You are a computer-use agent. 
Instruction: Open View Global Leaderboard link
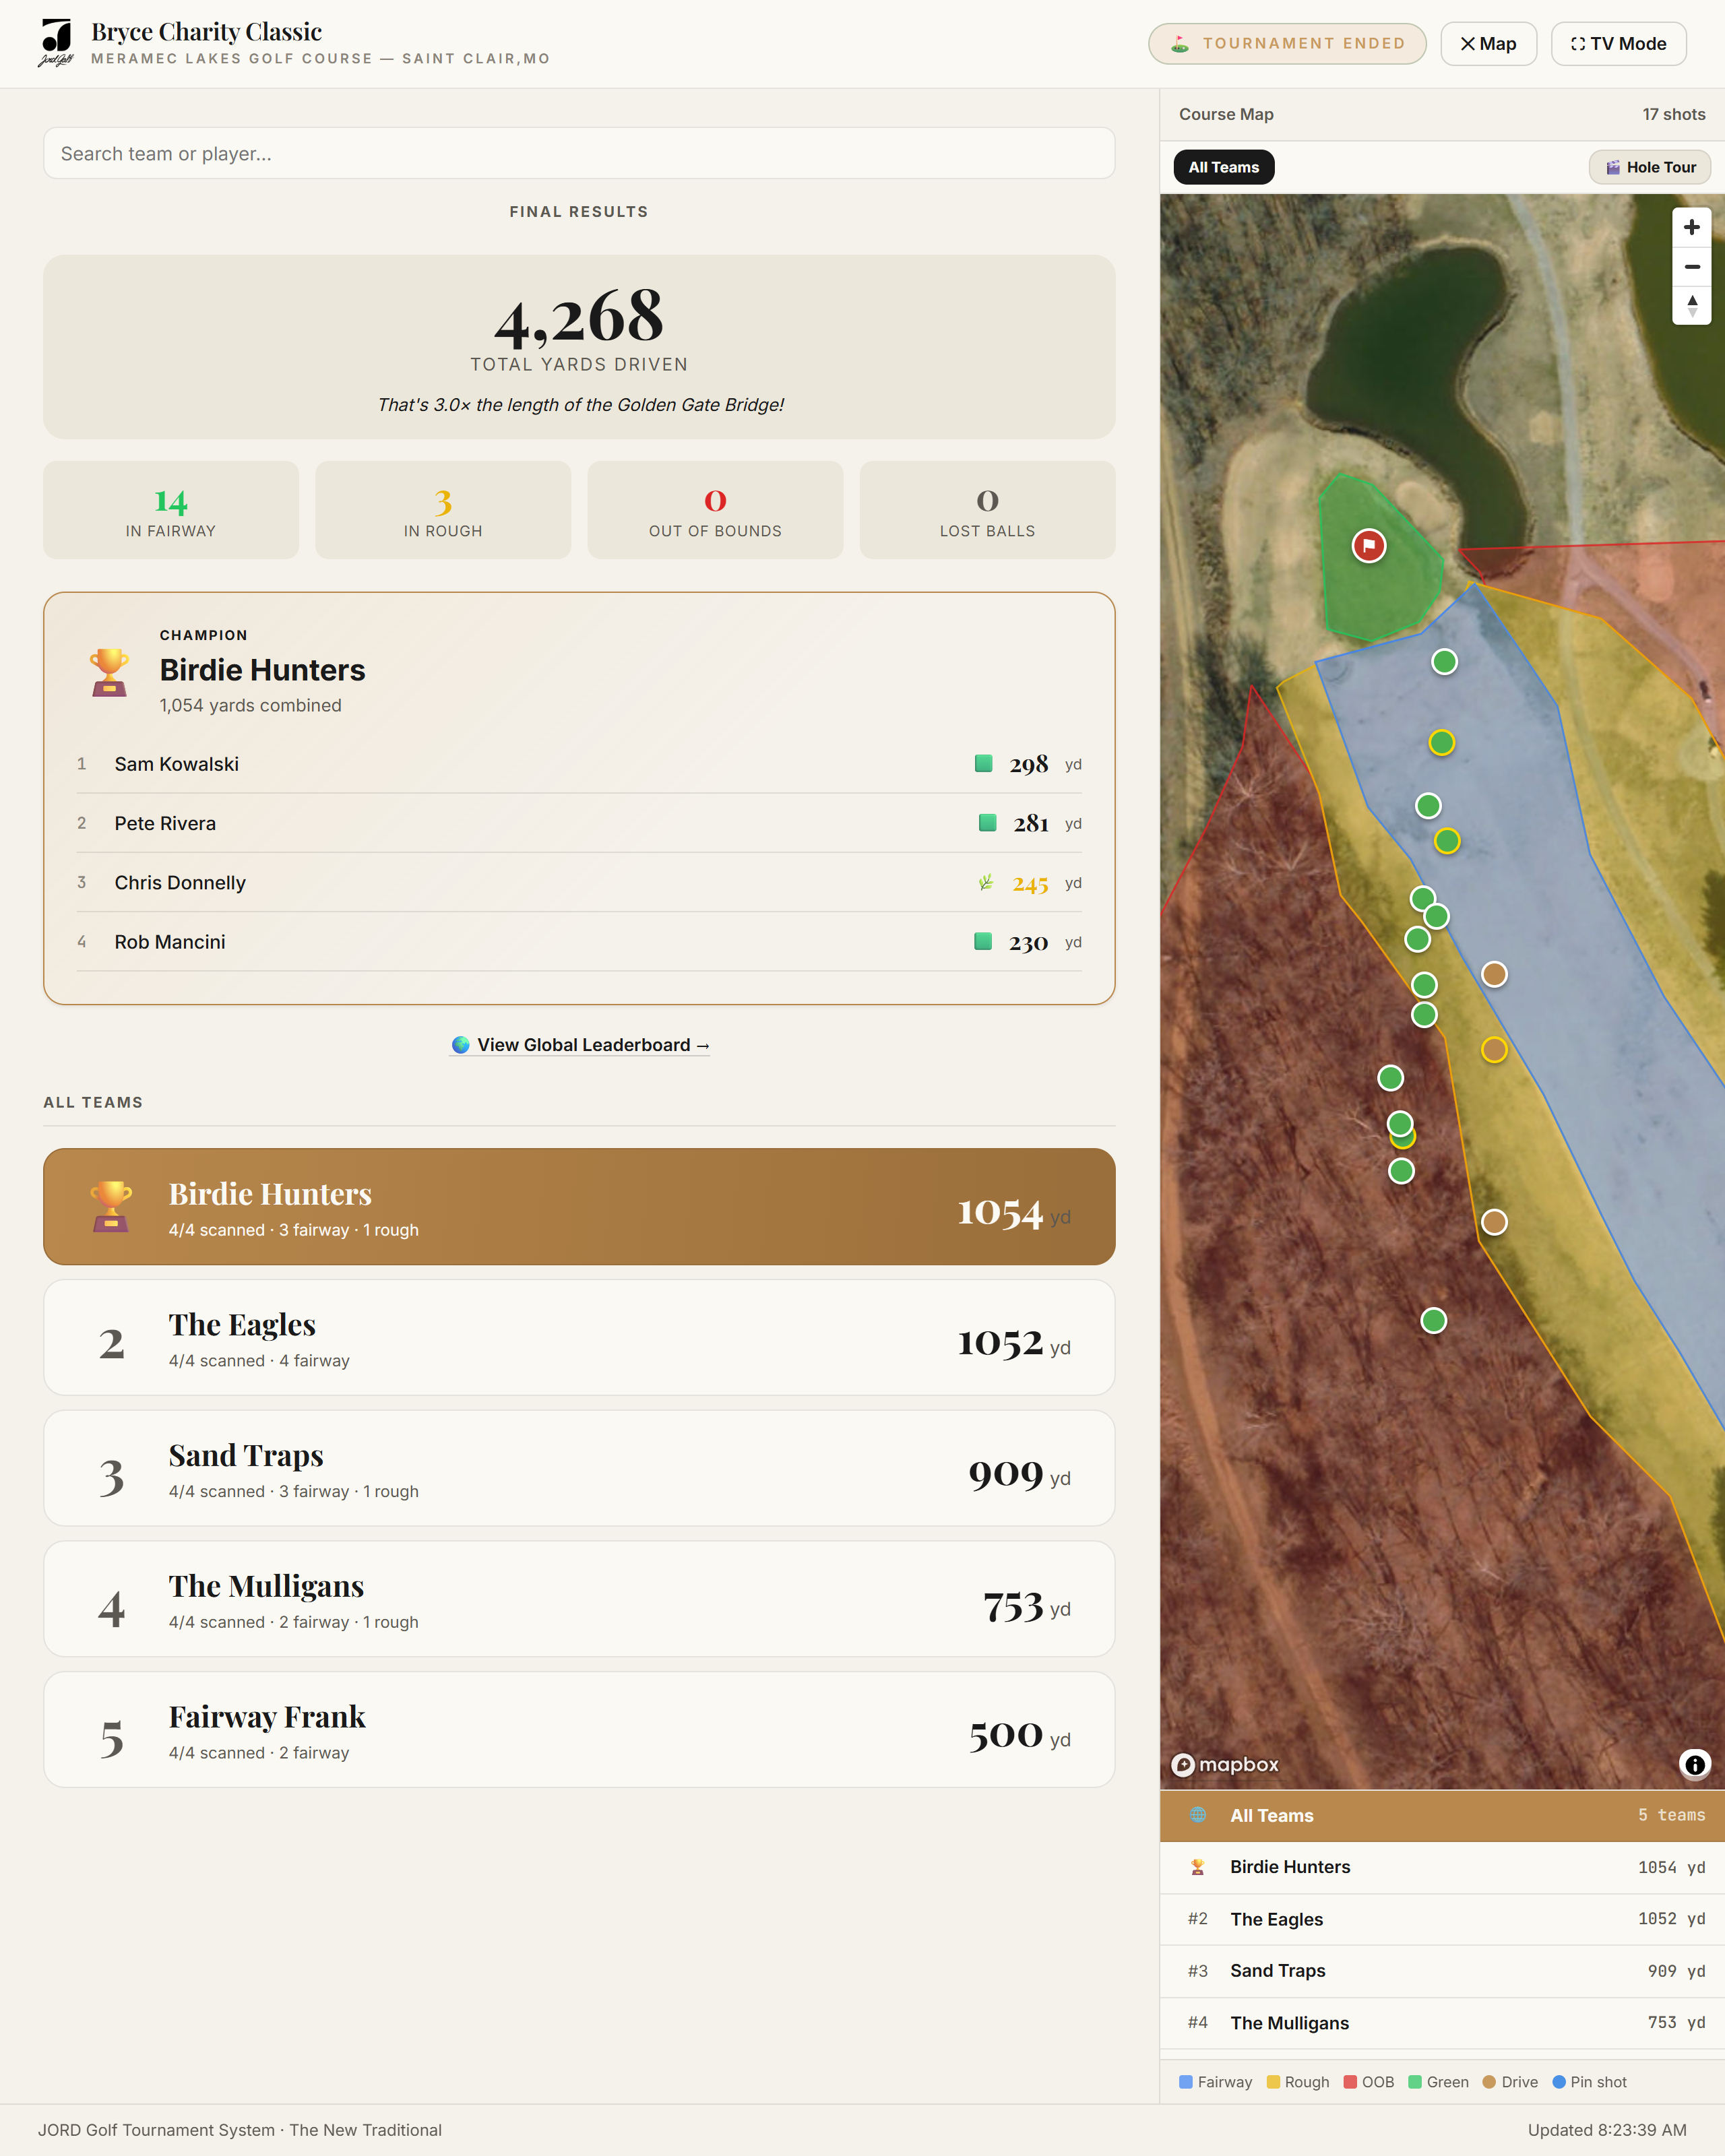tap(580, 1045)
